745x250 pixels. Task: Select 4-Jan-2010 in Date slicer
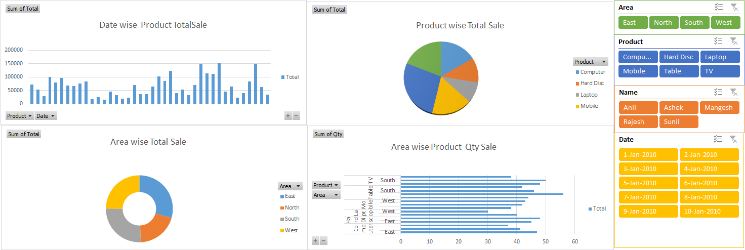click(709, 169)
